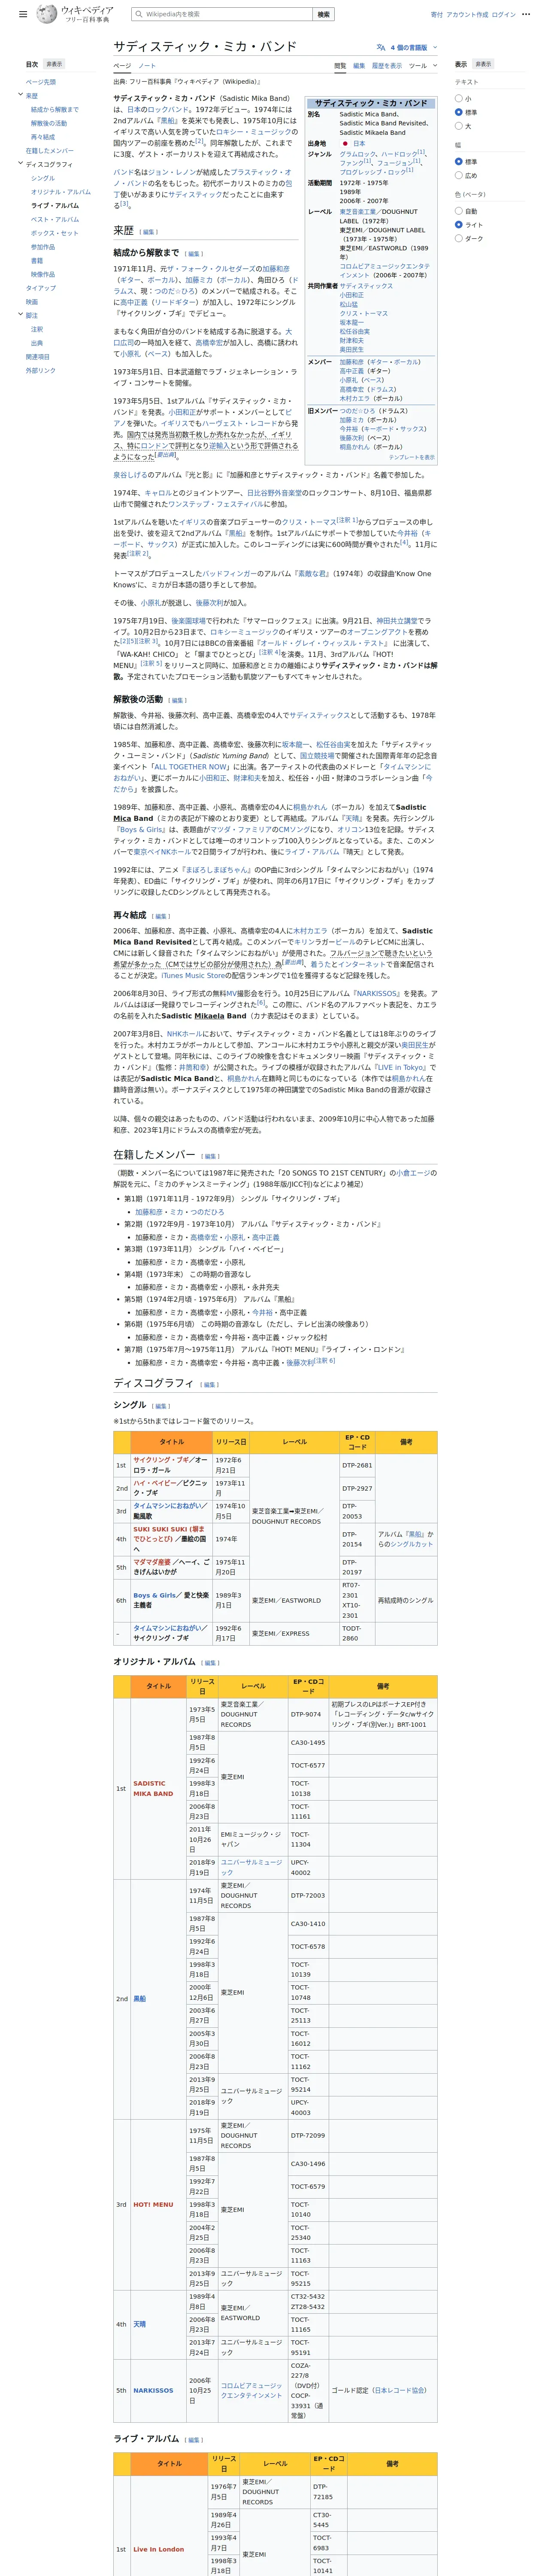The height and width of the screenshot is (2576, 551).
Task: Open the サディスティックス link in infobox
Action: point(366,286)
